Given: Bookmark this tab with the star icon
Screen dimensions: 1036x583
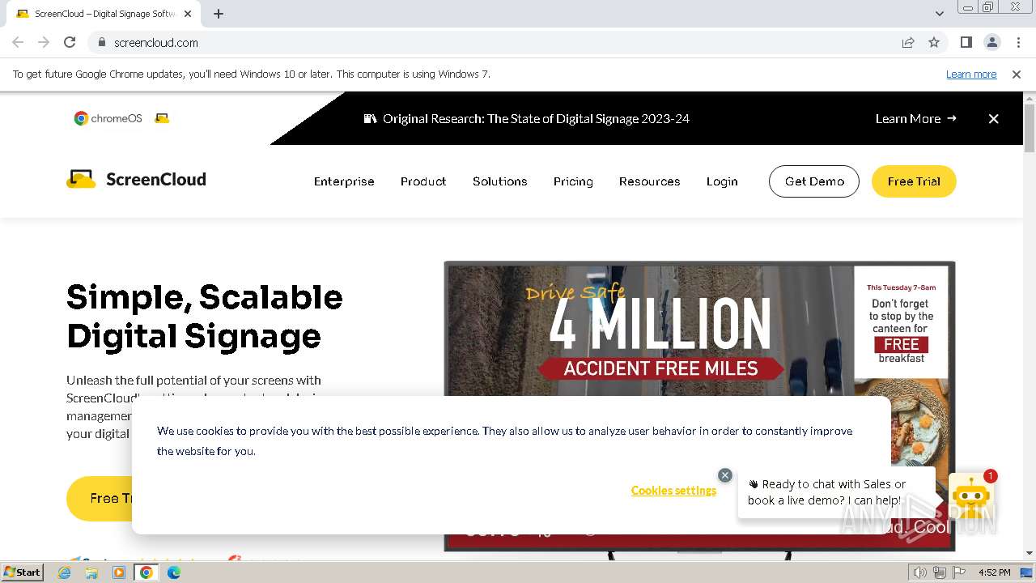Looking at the screenshot, I should (934, 42).
